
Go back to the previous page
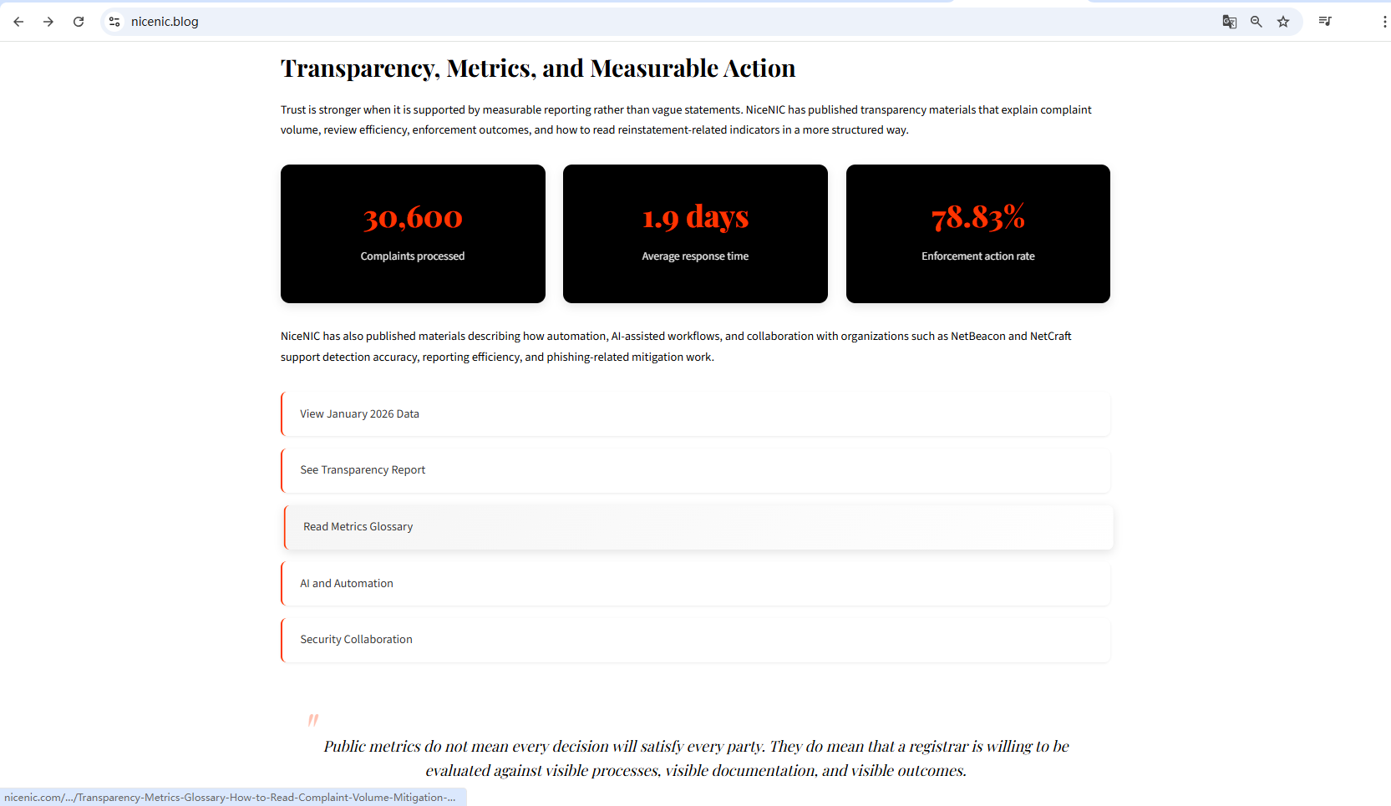point(18,22)
